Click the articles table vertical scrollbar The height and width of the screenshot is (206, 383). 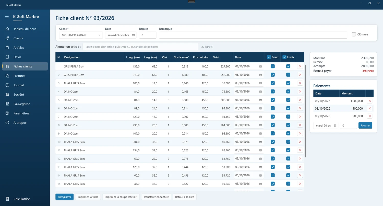click(x=305, y=111)
